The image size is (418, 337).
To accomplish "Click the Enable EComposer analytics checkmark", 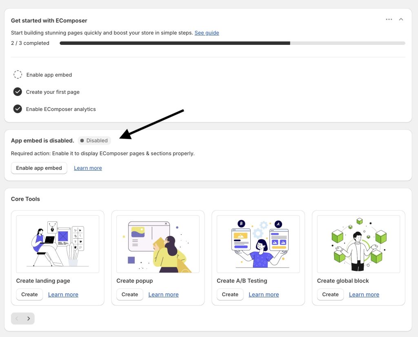I will tap(18, 109).
